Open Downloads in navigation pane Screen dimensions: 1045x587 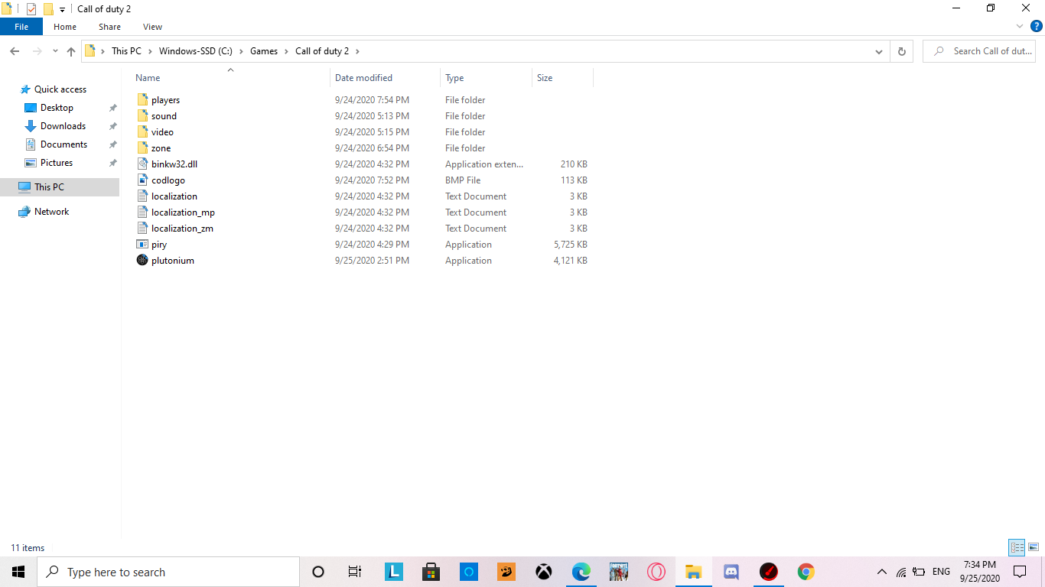coord(63,126)
